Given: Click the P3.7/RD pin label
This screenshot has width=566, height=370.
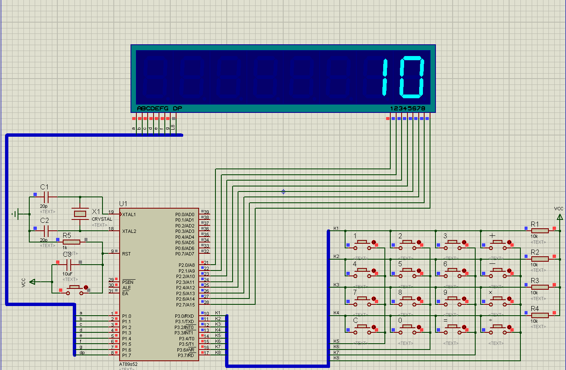Looking at the screenshot, I should coord(186,355).
